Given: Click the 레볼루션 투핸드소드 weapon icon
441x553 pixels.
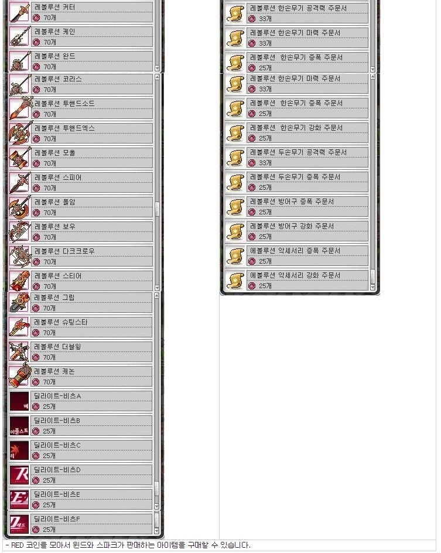Looking at the screenshot, I should [20, 108].
